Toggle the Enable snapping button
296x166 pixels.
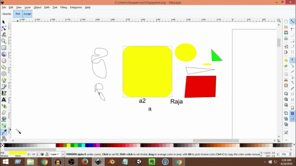292,22
